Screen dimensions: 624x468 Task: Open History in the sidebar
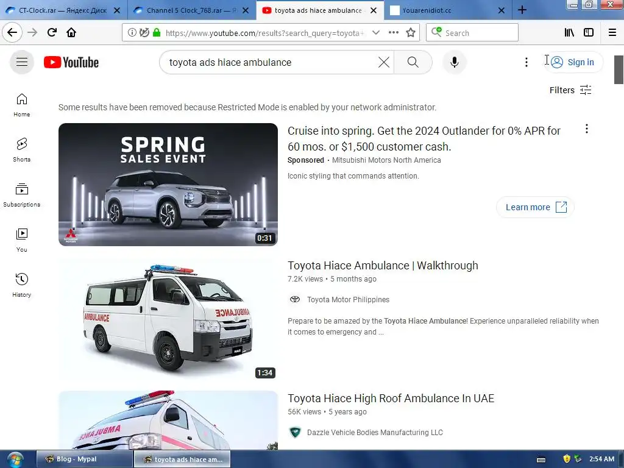tap(22, 285)
